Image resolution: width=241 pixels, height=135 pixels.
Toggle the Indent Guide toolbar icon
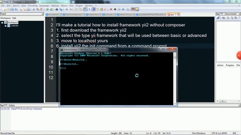coord(93,9)
